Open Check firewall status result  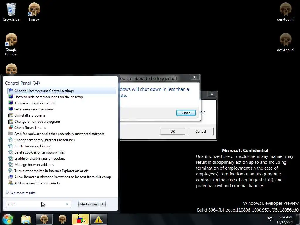point(62,128)
